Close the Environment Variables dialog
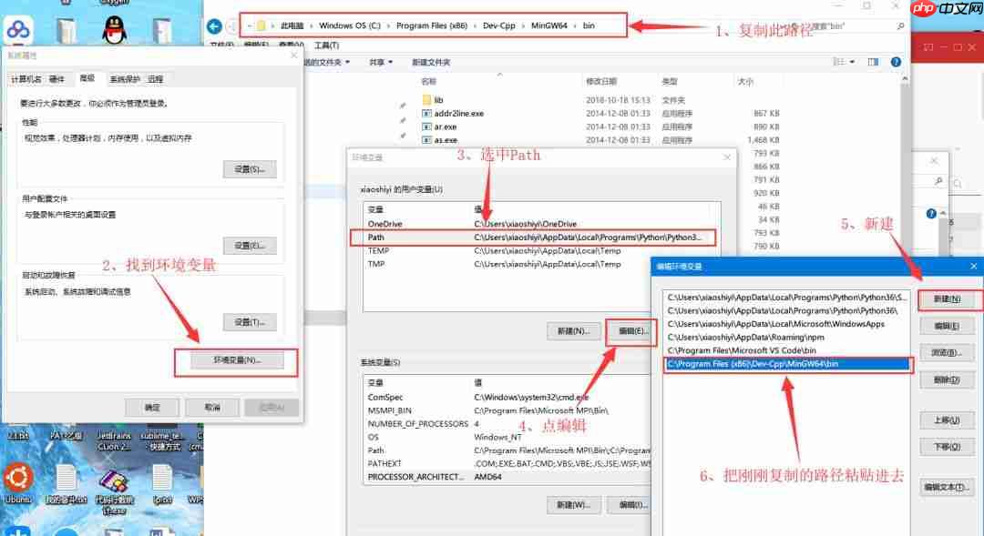Image resolution: width=984 pixels, height=536 pixels. click(x=727, y=157)
